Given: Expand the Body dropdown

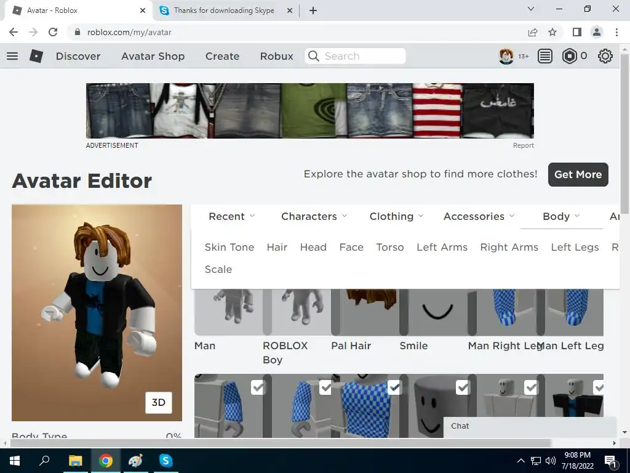Looking at the screenshot, I should click(x=561, y=216).
